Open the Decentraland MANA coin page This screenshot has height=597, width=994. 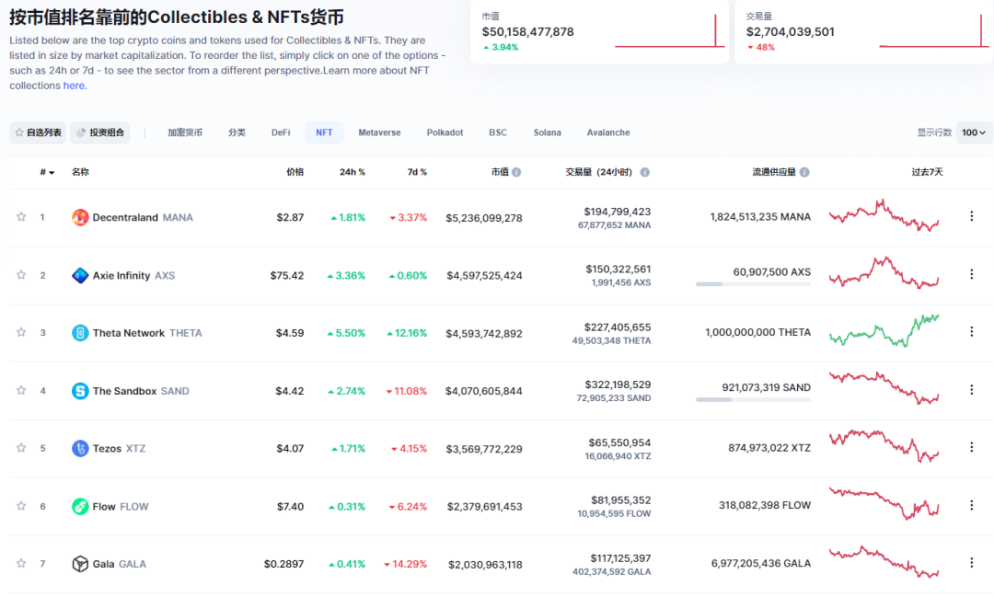pyautogui.click(x=143, y=217)
